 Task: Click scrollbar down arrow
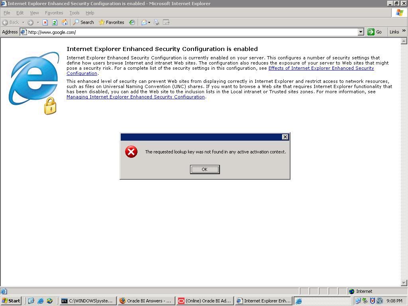click(x=404, y=283)
